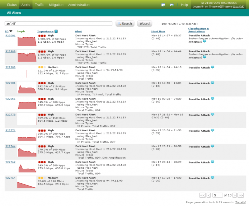
Task: Open the Administration menu
Action: pos(79,5)
